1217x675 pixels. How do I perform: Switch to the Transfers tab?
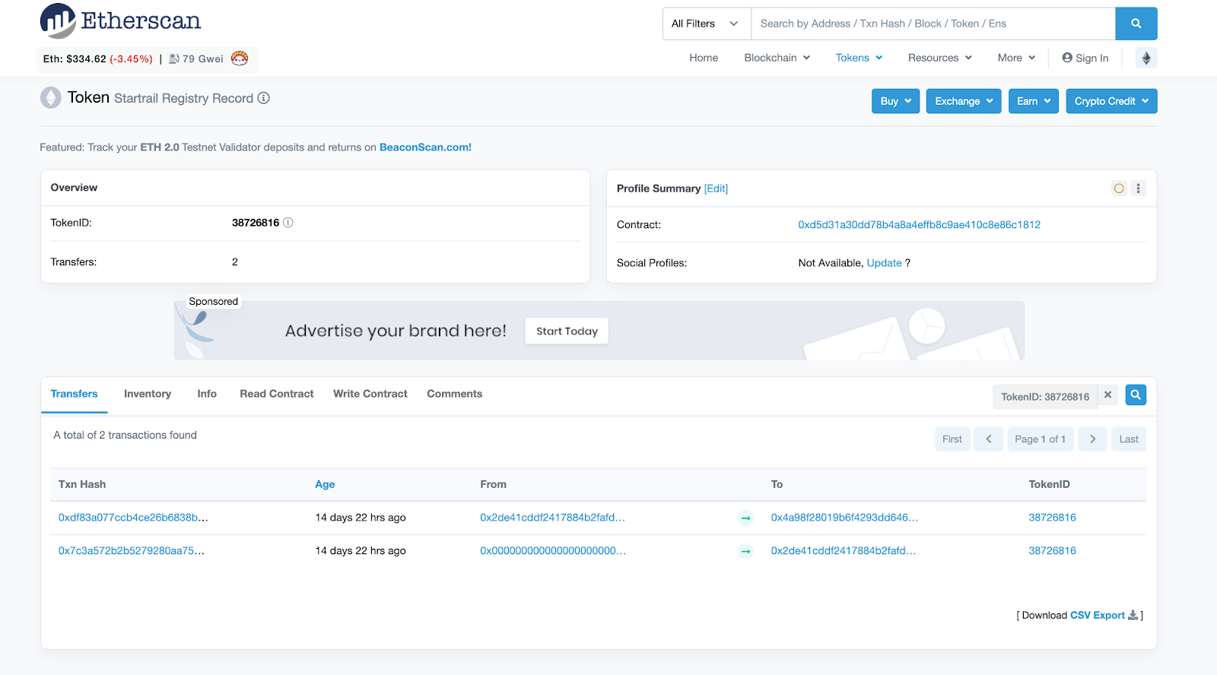pyautogui.click(x=74, y=394)
